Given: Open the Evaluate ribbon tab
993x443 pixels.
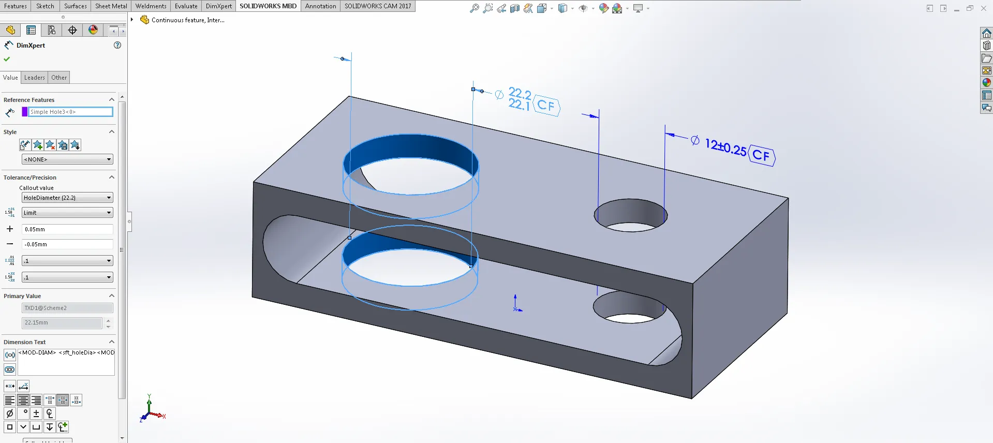Looking at the screenshot, I should coord(186,6).
